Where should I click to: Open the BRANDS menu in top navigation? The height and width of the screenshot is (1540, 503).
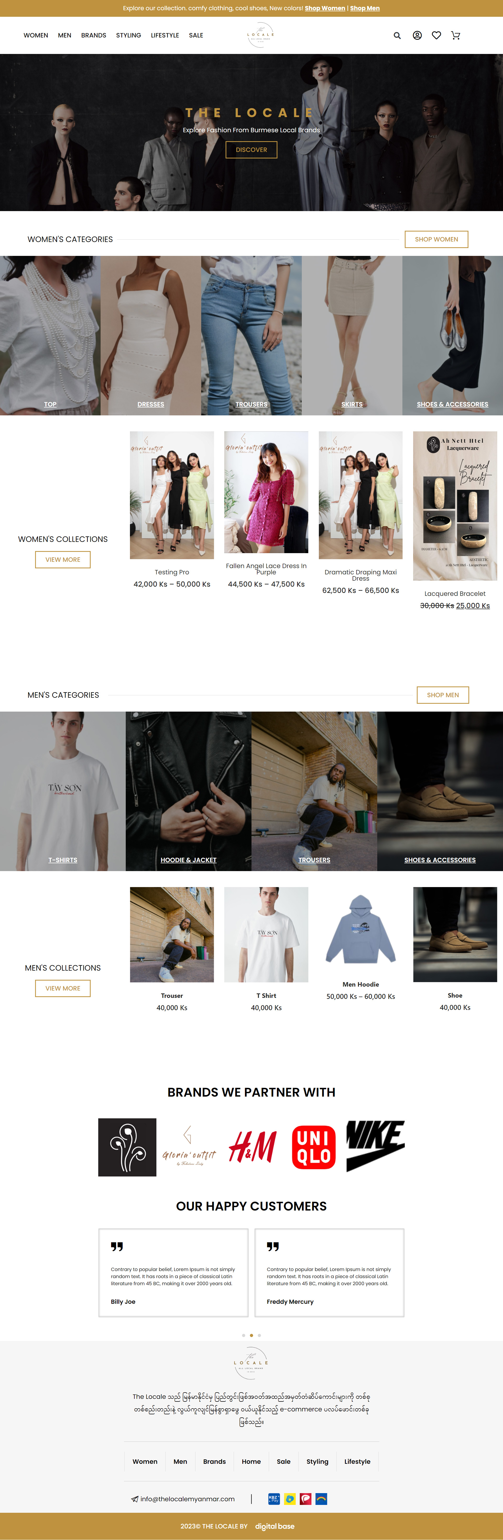click(x=94, y=36)
